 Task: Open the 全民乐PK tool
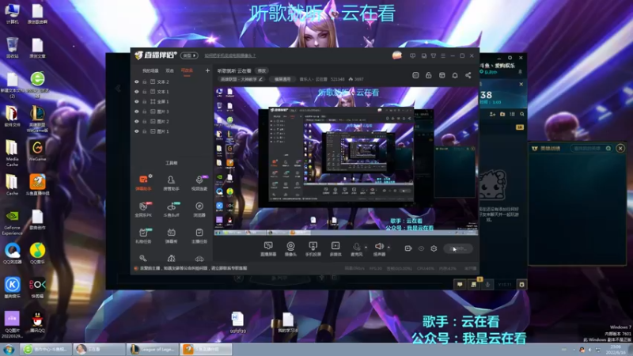tap(143, 210)
